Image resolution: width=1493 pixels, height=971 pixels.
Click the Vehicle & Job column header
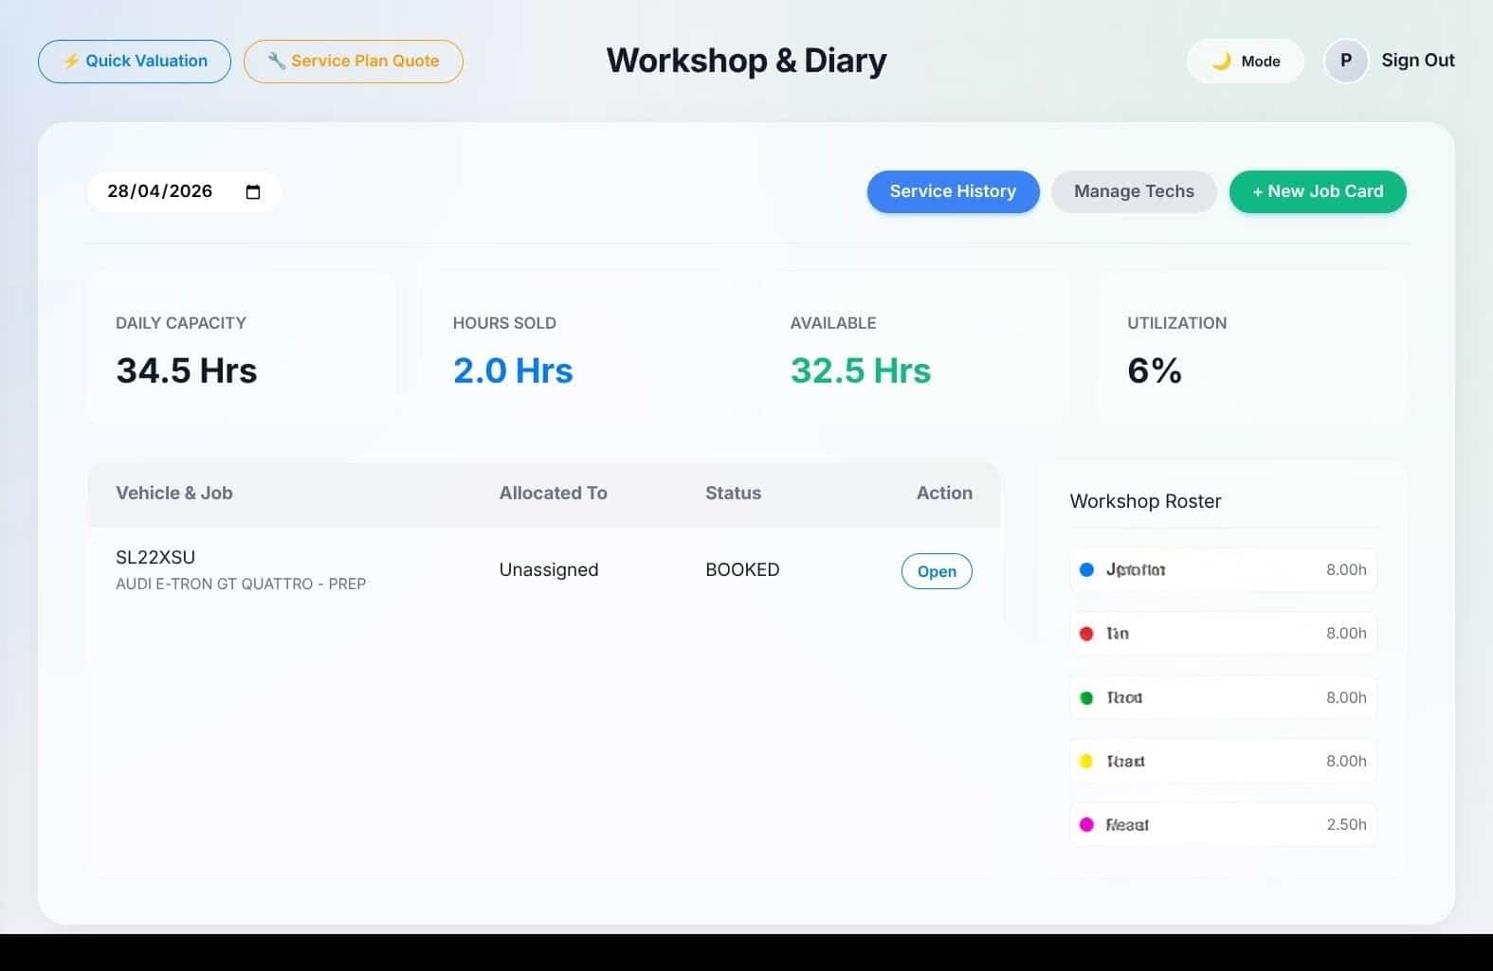[174, 493]
